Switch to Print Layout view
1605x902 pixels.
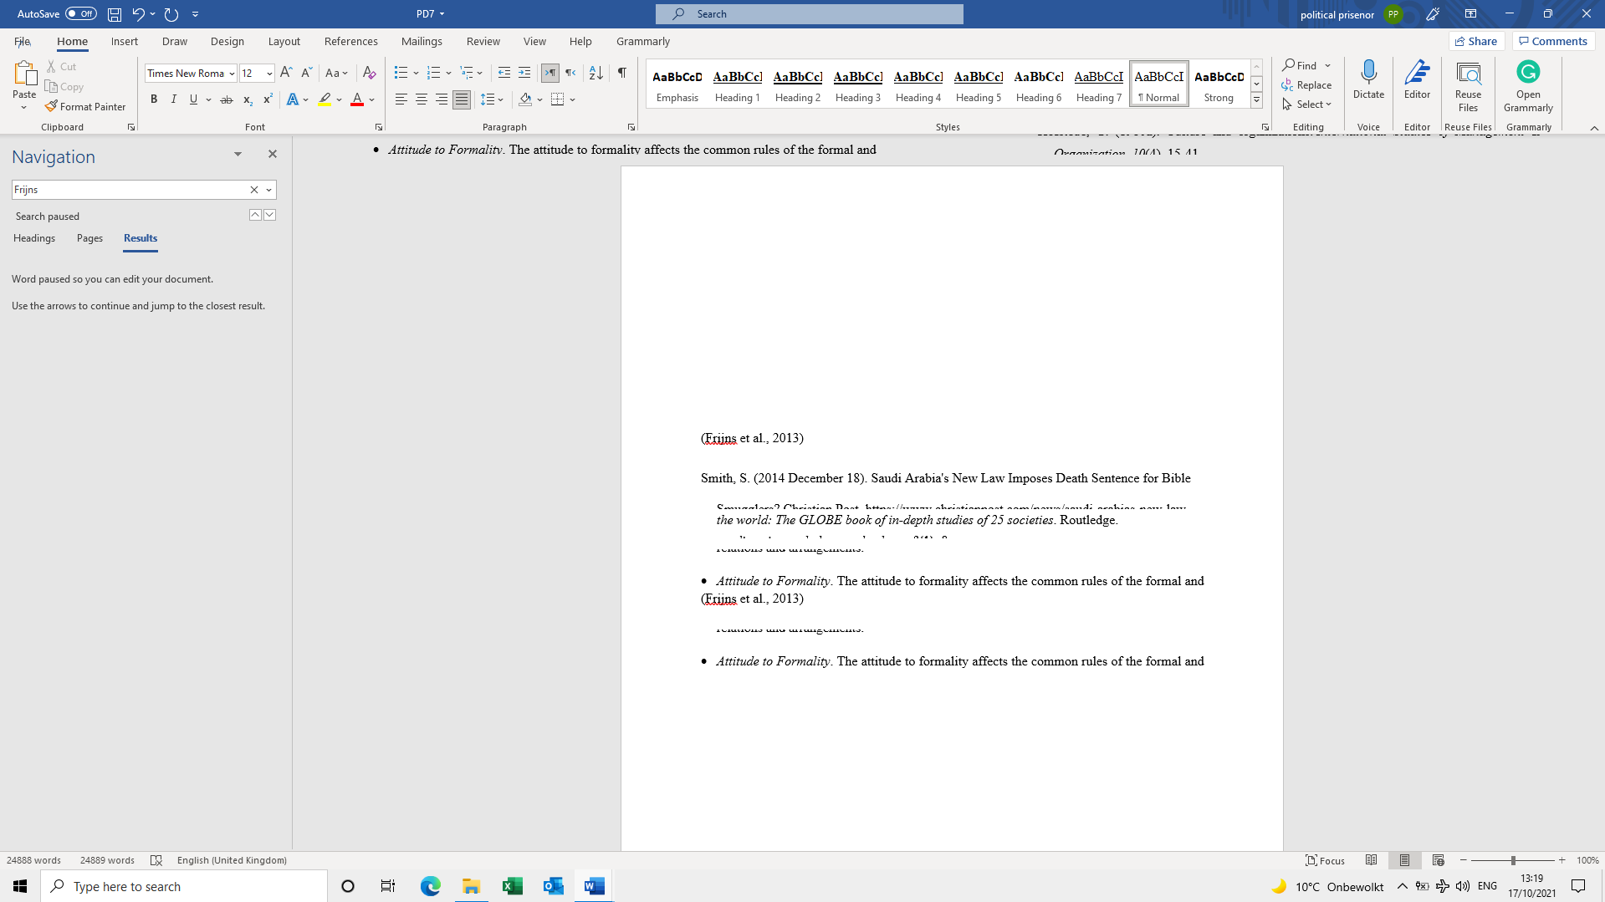(1404, 860)
